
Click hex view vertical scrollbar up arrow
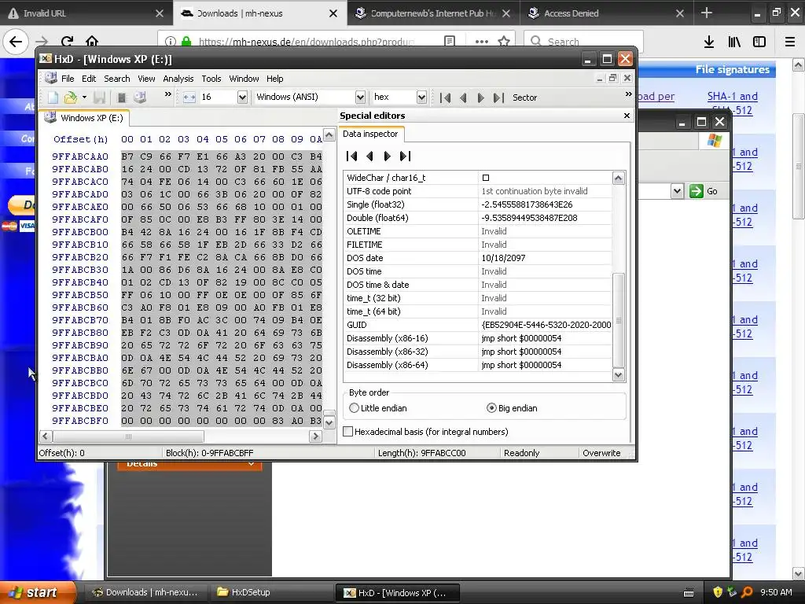tap(329, 135)
